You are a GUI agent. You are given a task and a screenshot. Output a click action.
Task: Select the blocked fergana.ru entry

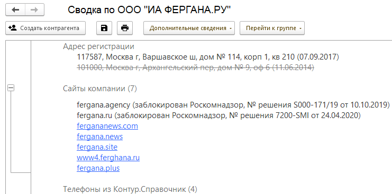219,115
